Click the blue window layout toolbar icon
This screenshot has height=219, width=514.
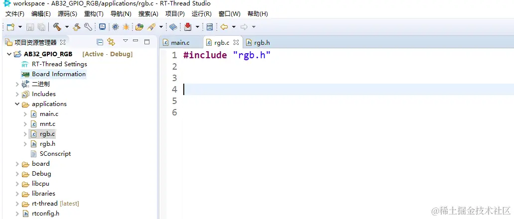click(x=210, y=27)
